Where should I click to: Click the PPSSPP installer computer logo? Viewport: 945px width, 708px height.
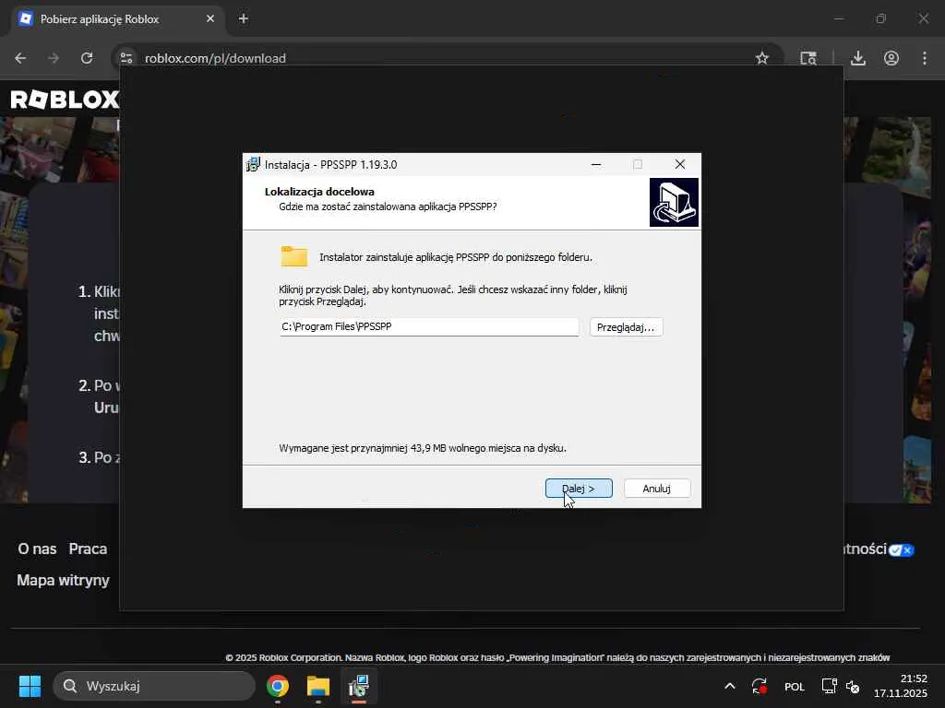[674, 202]
